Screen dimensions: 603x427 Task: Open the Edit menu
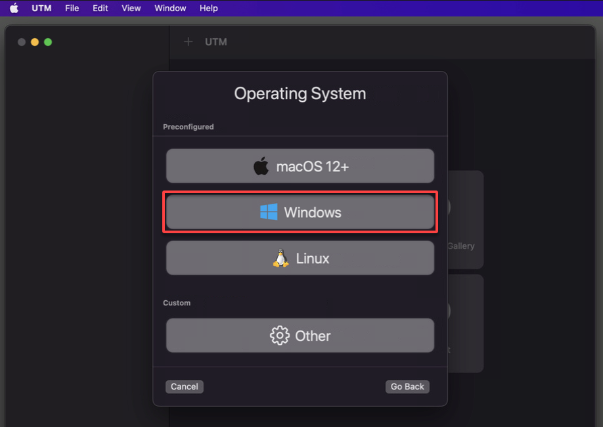point(100,8)
